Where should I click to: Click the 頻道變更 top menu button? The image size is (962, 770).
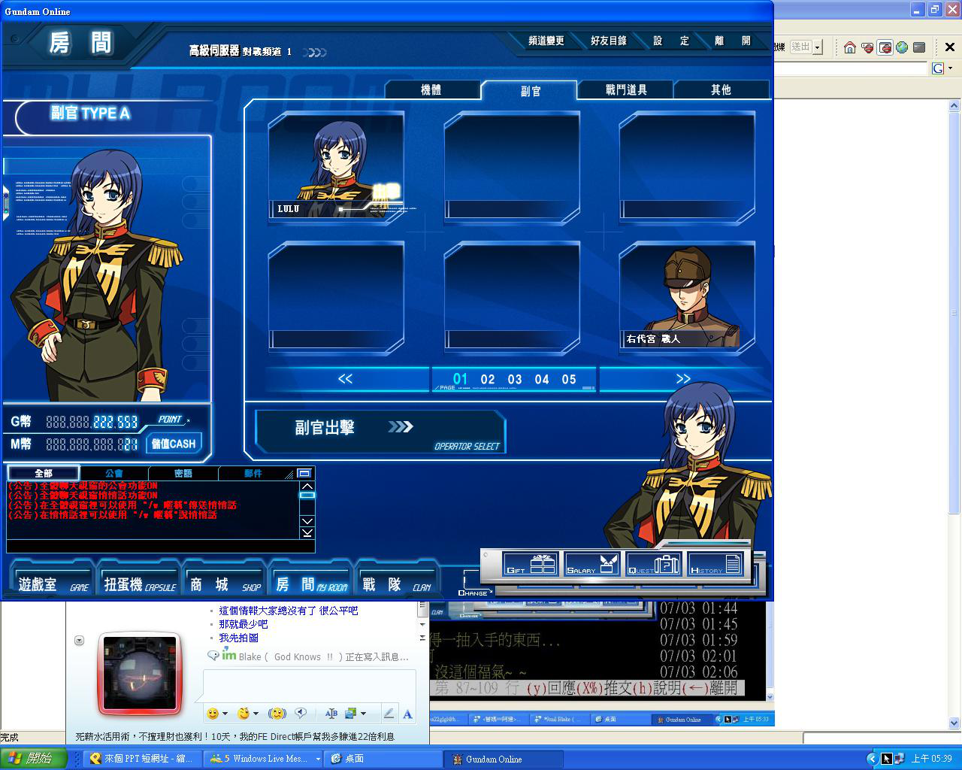(546, 41)
